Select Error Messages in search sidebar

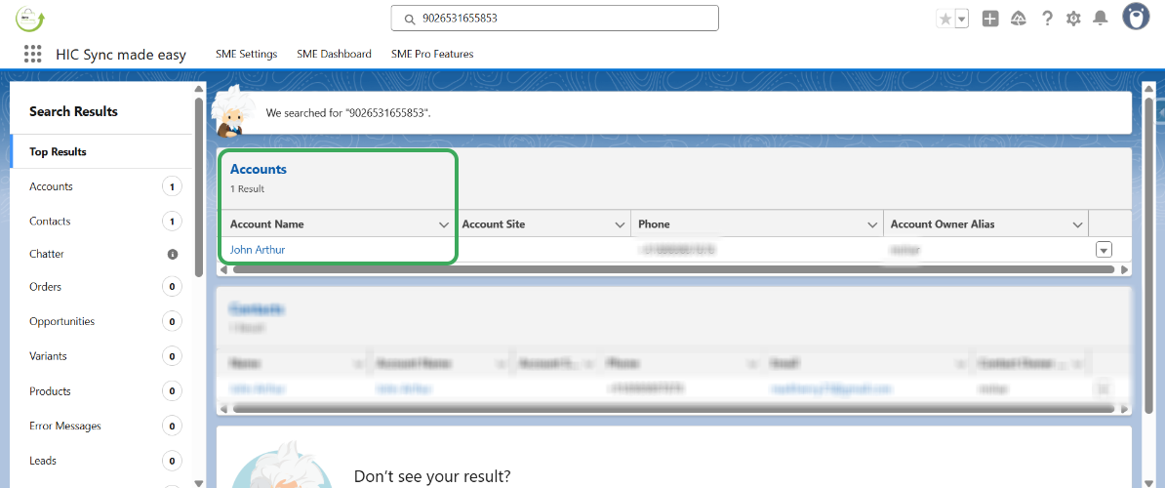pos(101,427)
